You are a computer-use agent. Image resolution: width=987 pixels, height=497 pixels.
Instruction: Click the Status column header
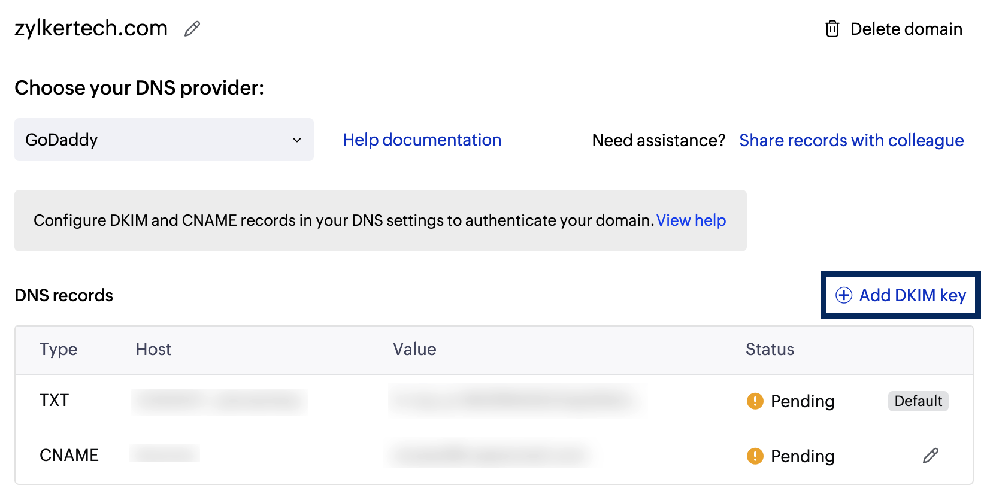point(770,349)
